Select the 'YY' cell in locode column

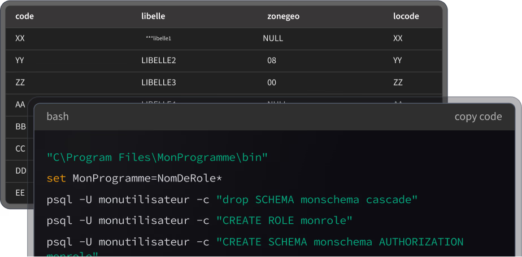click(398, 60)
